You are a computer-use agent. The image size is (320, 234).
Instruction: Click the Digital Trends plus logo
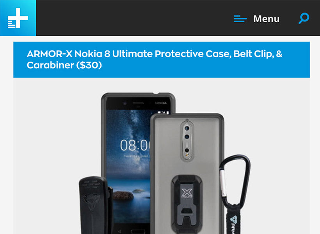tap(18, 18)
